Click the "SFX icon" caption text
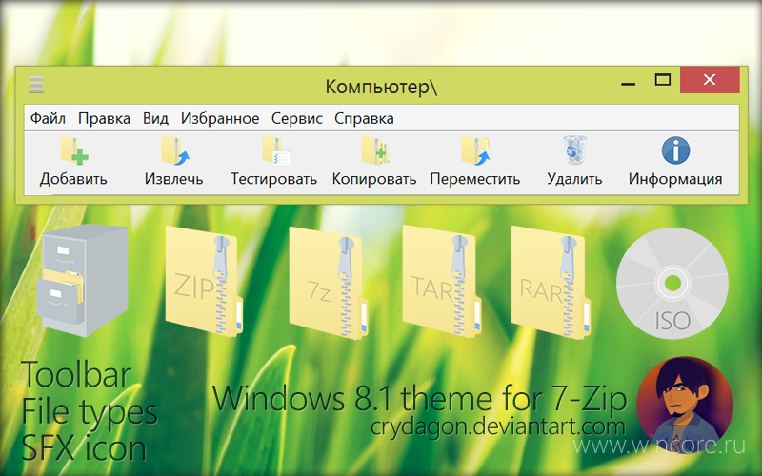Viewport: 762px width, 476px height. tap(84, 447)
